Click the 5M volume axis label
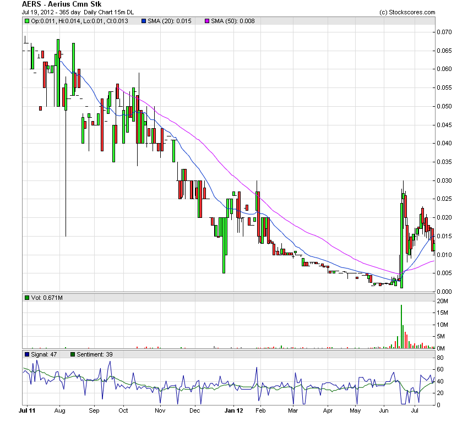 pos(441,336)
